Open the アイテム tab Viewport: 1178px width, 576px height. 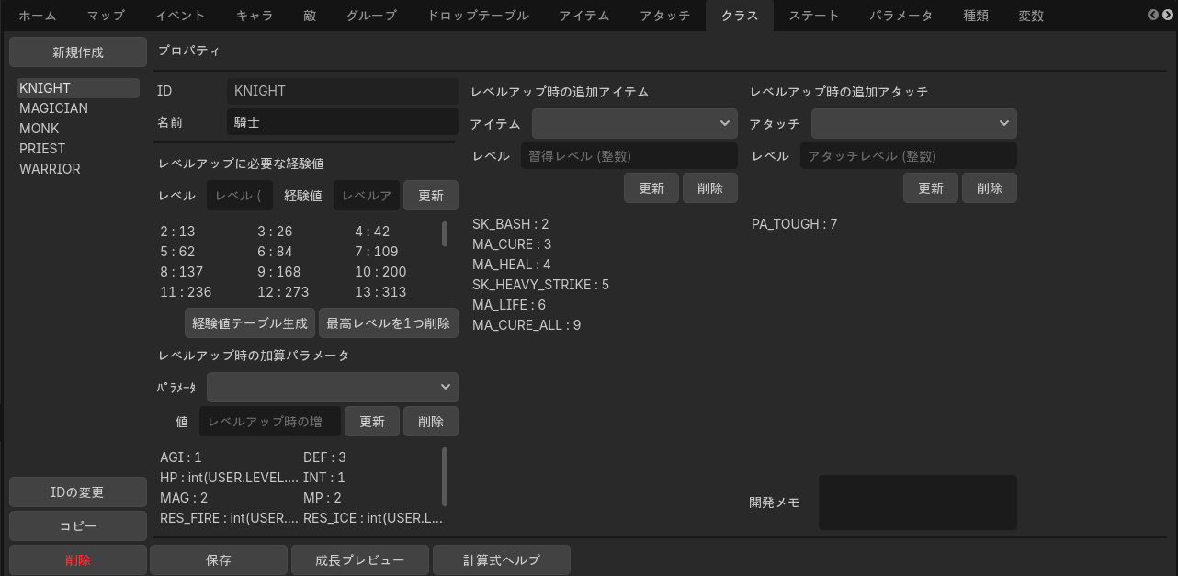coord(584,16)
